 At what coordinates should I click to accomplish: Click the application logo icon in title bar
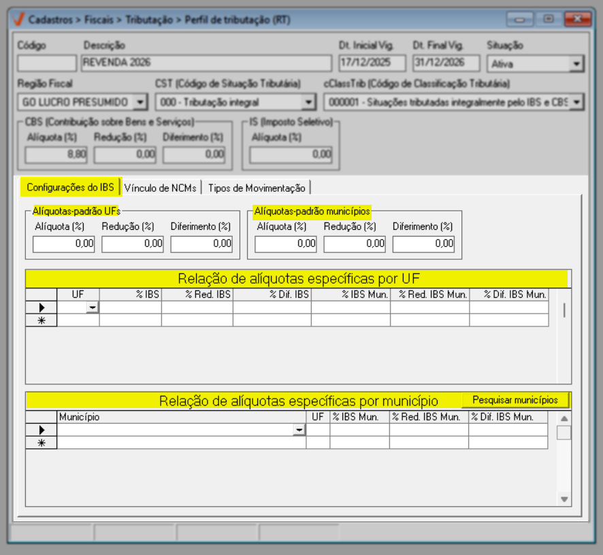tap(20, 20)
